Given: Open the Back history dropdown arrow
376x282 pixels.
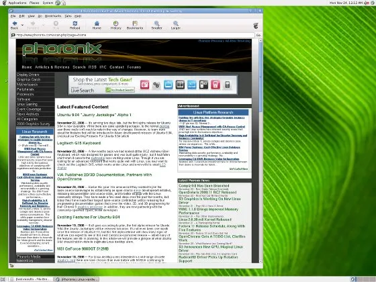Looking at the screenshot, I should coord(22,25).
